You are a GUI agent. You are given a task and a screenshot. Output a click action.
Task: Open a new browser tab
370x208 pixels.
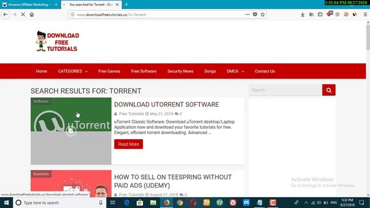point(127,5)
